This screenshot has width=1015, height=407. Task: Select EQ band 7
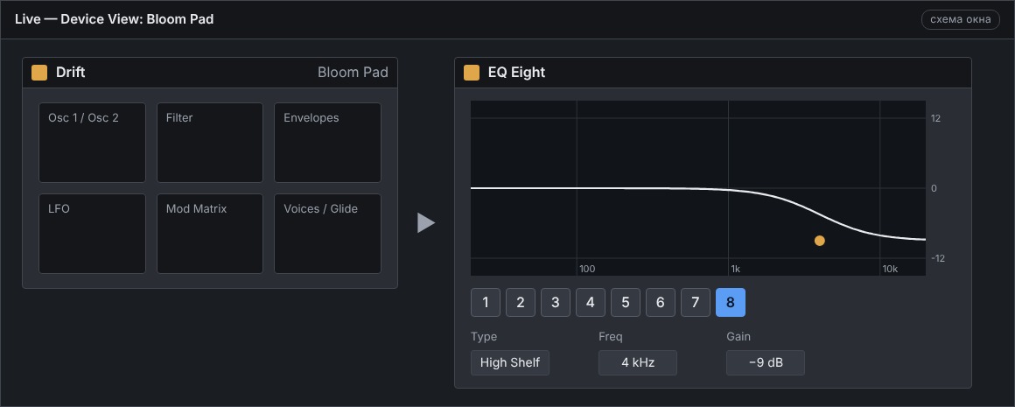[x=696, y=302]
